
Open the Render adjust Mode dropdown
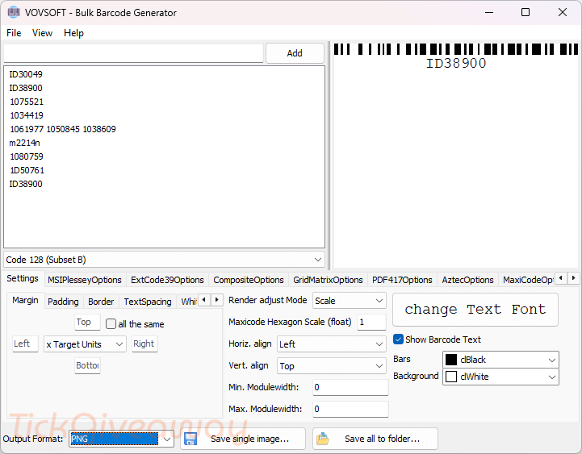pyautogui.click(x=350, y=301)
